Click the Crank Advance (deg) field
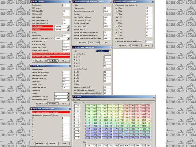The height and width of the screenshot is (147, 196). tap(107, 26)
